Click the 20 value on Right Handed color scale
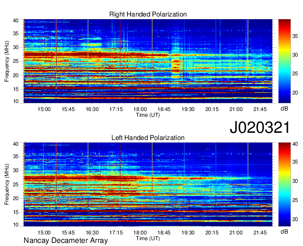Screen dimensions: 303x246 coord(295,93)
